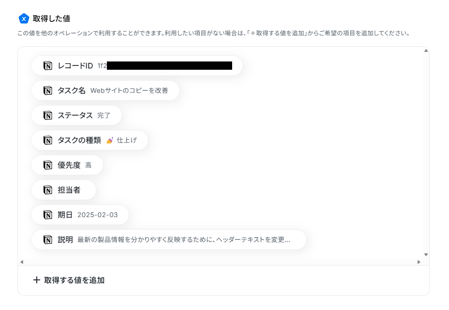Select the 期日 2025-02-03 chip

(x=80, y=215)
